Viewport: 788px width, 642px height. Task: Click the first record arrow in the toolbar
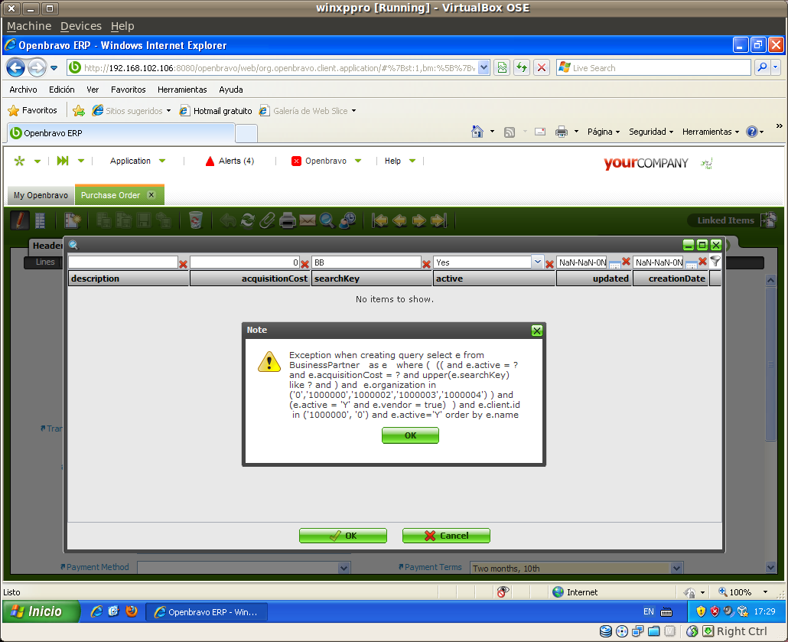pos(380,220)
